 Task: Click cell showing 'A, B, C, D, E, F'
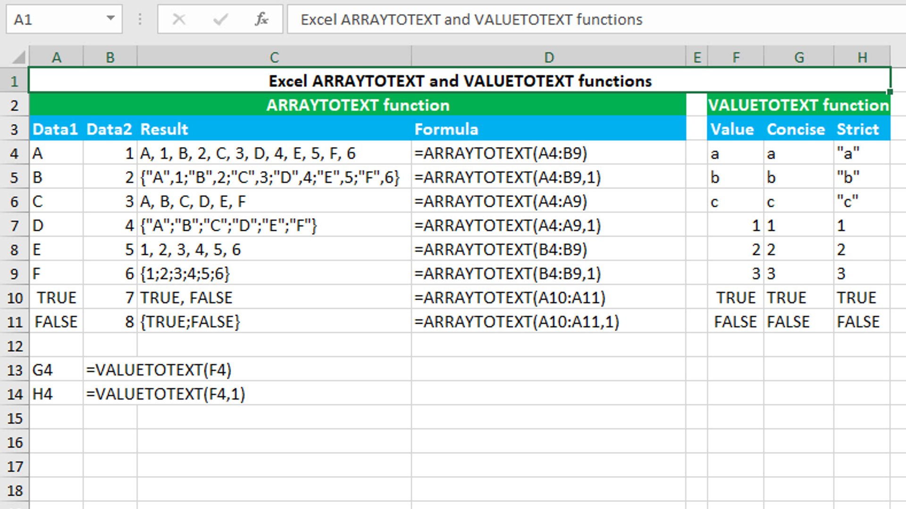coord(274,201)
